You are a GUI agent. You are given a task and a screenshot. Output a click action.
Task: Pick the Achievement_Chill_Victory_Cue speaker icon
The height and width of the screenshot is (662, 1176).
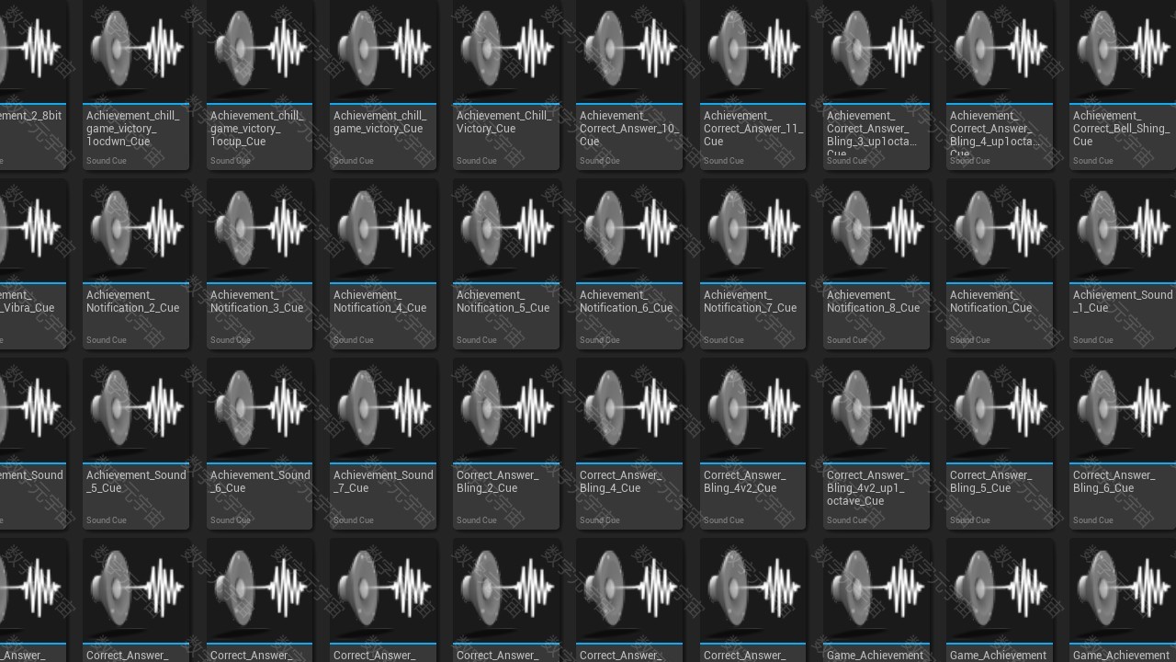pyautogui.click(x=506, y=50)
